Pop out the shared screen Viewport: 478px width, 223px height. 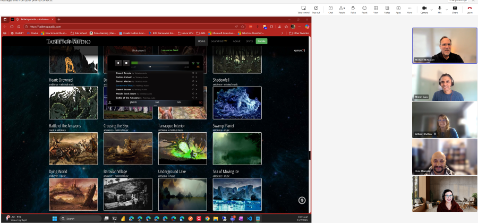coord(316,10)
